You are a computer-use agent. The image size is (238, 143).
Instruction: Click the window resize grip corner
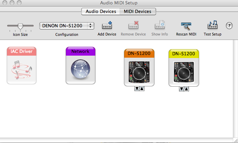pos(236,140)
